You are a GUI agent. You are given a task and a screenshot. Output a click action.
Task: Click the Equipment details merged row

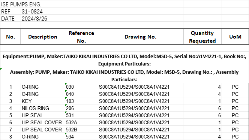point(124,60)
